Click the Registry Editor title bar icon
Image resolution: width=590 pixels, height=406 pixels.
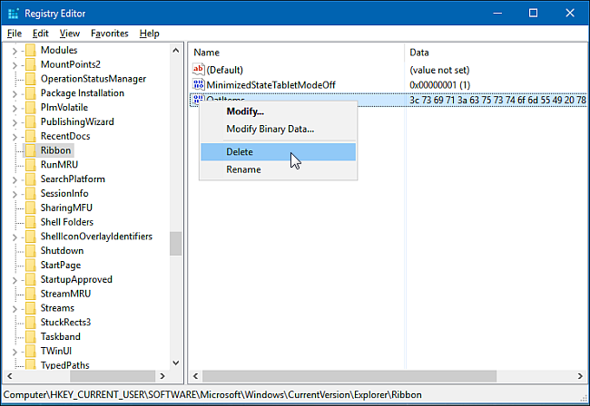14,14
